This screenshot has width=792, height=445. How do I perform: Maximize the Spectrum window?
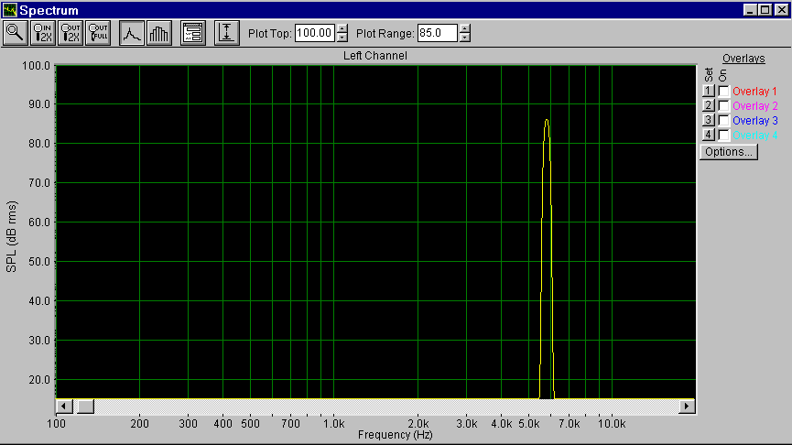point(765,9)
